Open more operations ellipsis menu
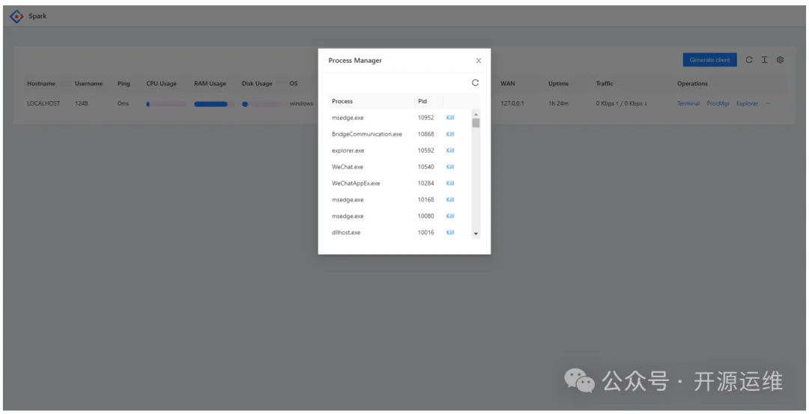This screenshot has height=414, width=809. pos(768,103)
